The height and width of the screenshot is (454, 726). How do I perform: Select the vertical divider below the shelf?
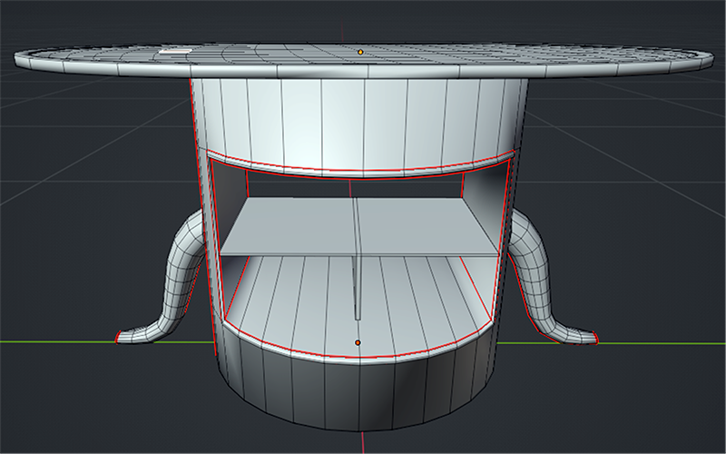click(357, 286)
